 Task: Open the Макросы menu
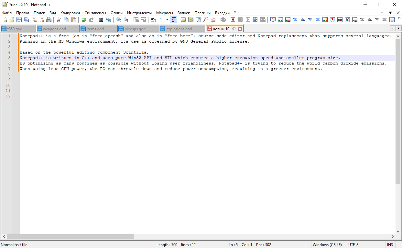[x=165, y=13]
